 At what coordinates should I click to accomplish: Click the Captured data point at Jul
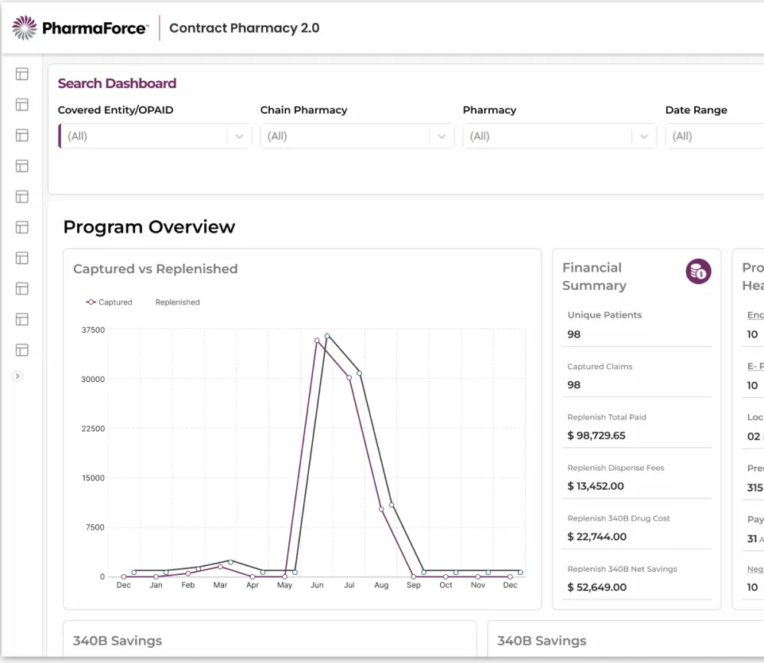[349, 377]
